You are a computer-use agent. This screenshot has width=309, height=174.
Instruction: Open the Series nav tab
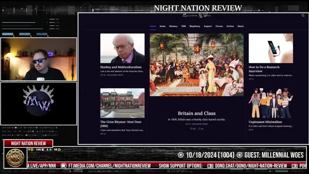pyautogui.click(x=162, y=26)
